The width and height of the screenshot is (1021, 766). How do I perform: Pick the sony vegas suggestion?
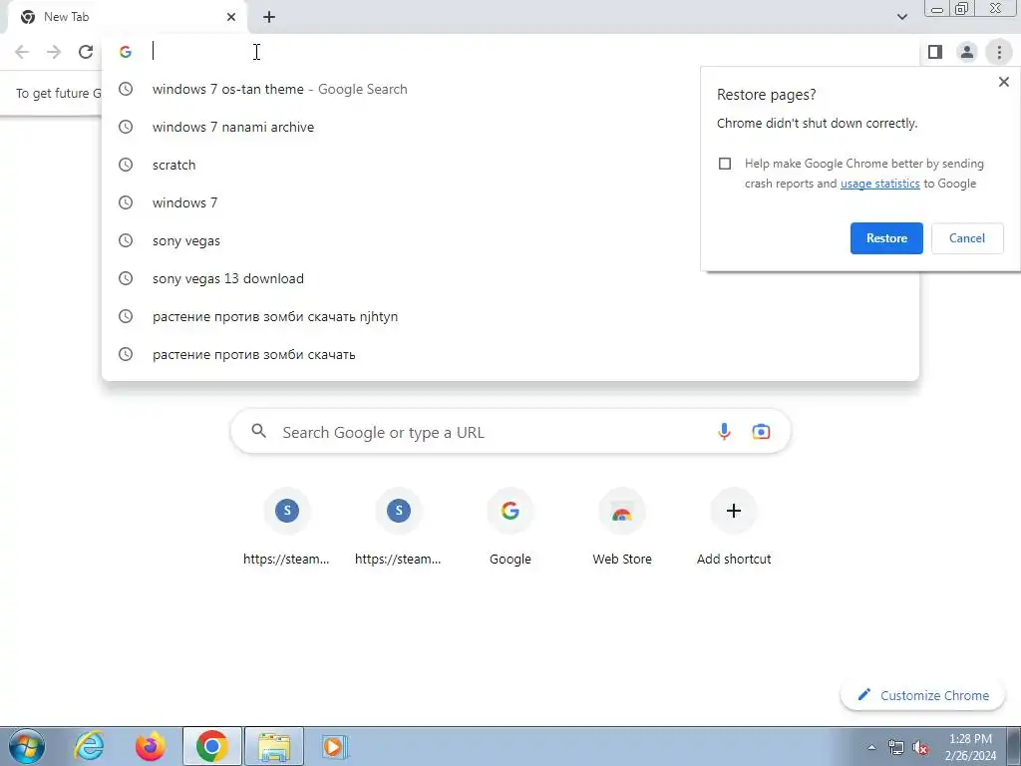click(x=510, y=240)
